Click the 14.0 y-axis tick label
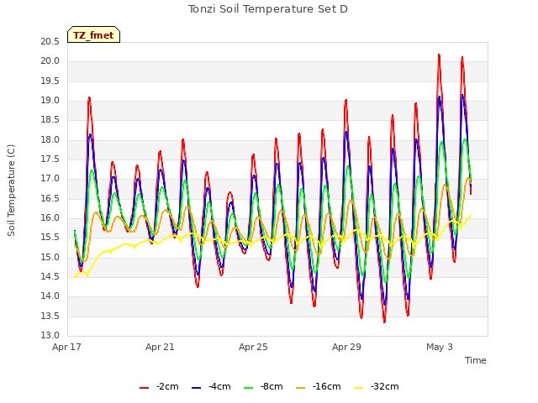Viewport: 538px width, 403px height. click(x=50, y=296)
